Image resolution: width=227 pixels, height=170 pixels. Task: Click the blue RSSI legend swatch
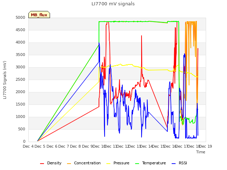pos(173,164)
